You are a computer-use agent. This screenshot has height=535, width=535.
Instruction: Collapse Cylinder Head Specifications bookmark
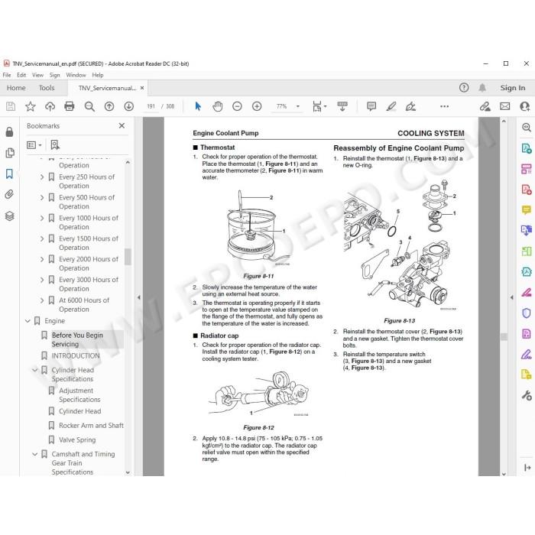[x=35, y=370]
